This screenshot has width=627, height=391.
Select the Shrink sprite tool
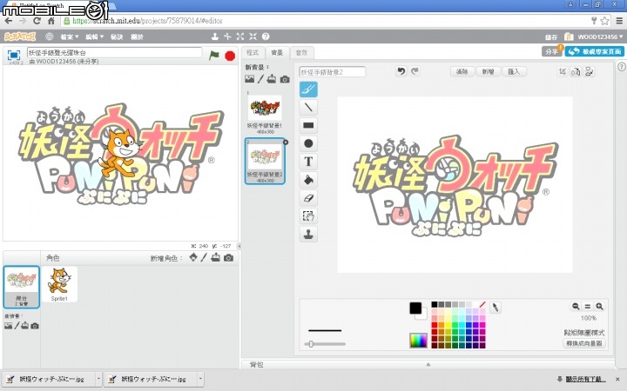pos(253,36)
